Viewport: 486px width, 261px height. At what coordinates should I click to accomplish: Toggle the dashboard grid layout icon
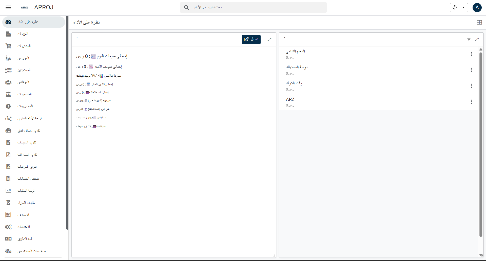(x=479, y=22)
